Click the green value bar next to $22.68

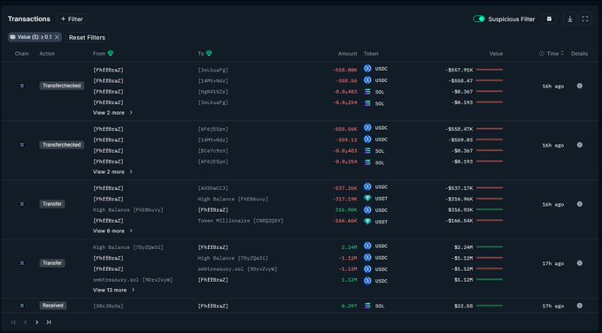(490, 306)
